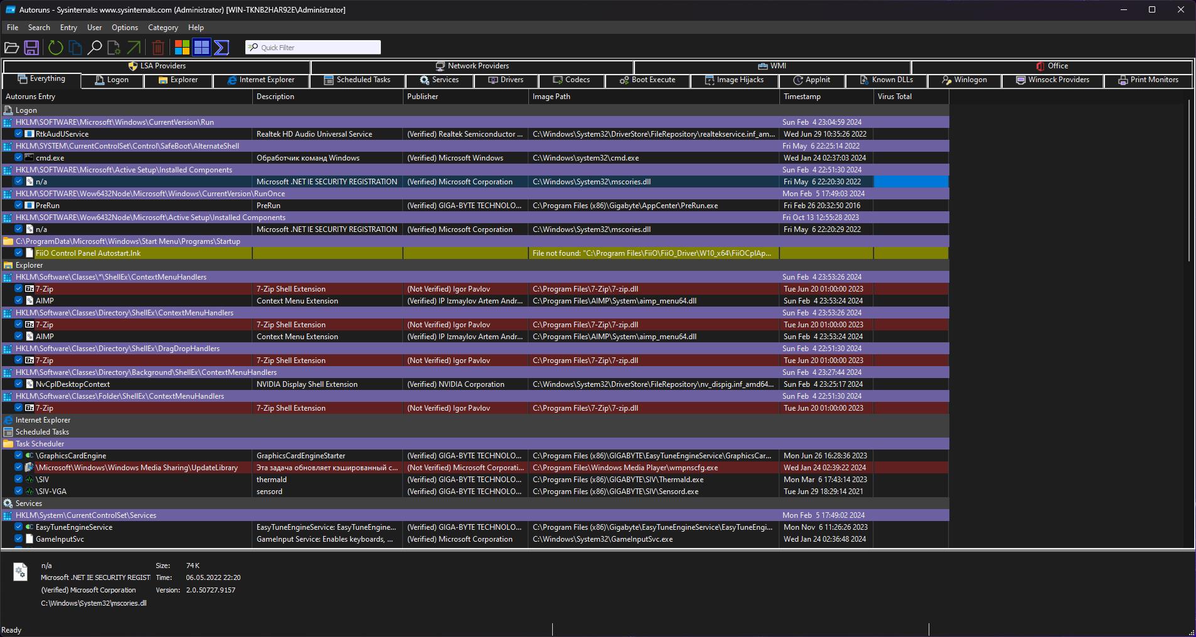
Task: Click the EasyTuneEngineService entry icon
Action: (29, 527)
